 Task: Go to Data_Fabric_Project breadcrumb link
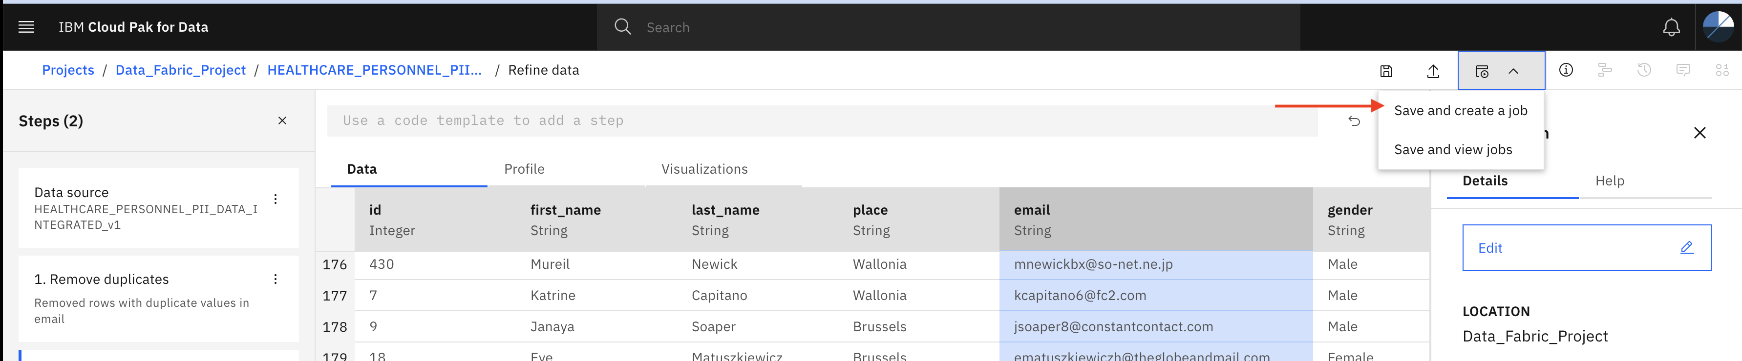181,70
